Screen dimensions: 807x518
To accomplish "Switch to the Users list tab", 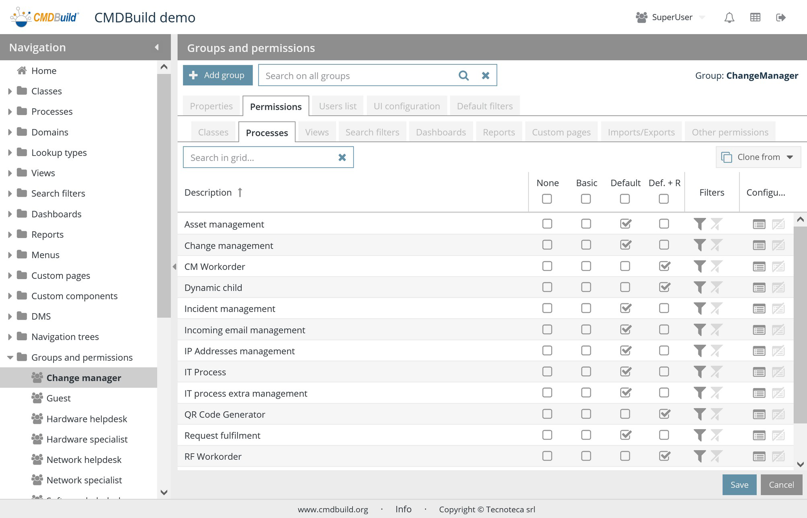I will (x=337, y=106).
